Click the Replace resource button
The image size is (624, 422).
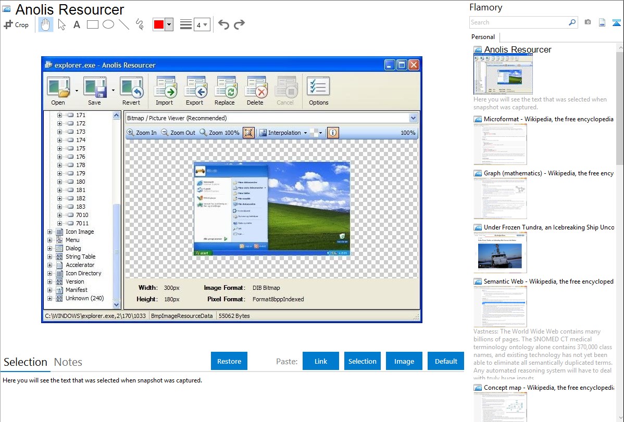pyautogui.click(x=225, y=91)
